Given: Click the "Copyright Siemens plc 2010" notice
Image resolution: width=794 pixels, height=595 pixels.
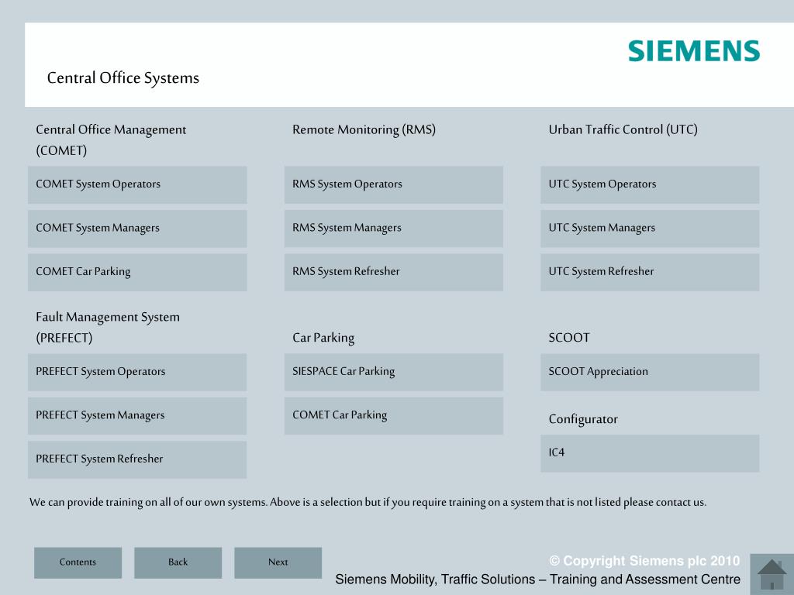Looking at the screenshot, I should 644,561.
